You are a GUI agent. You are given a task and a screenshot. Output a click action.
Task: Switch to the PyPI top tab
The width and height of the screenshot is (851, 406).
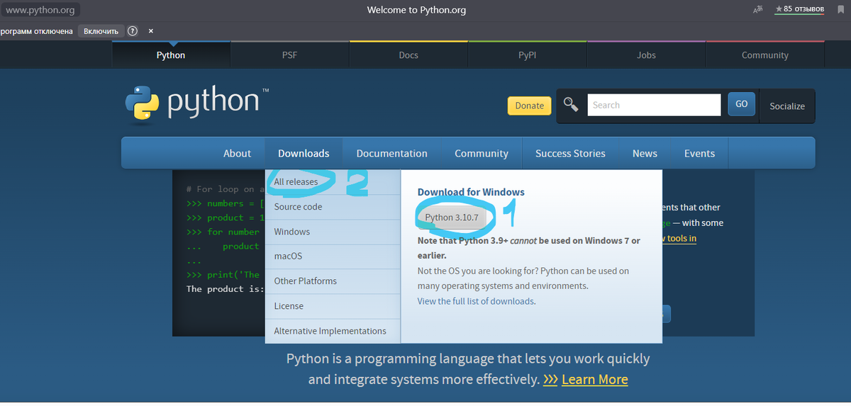pyautogui.click(x=527, y=55)
